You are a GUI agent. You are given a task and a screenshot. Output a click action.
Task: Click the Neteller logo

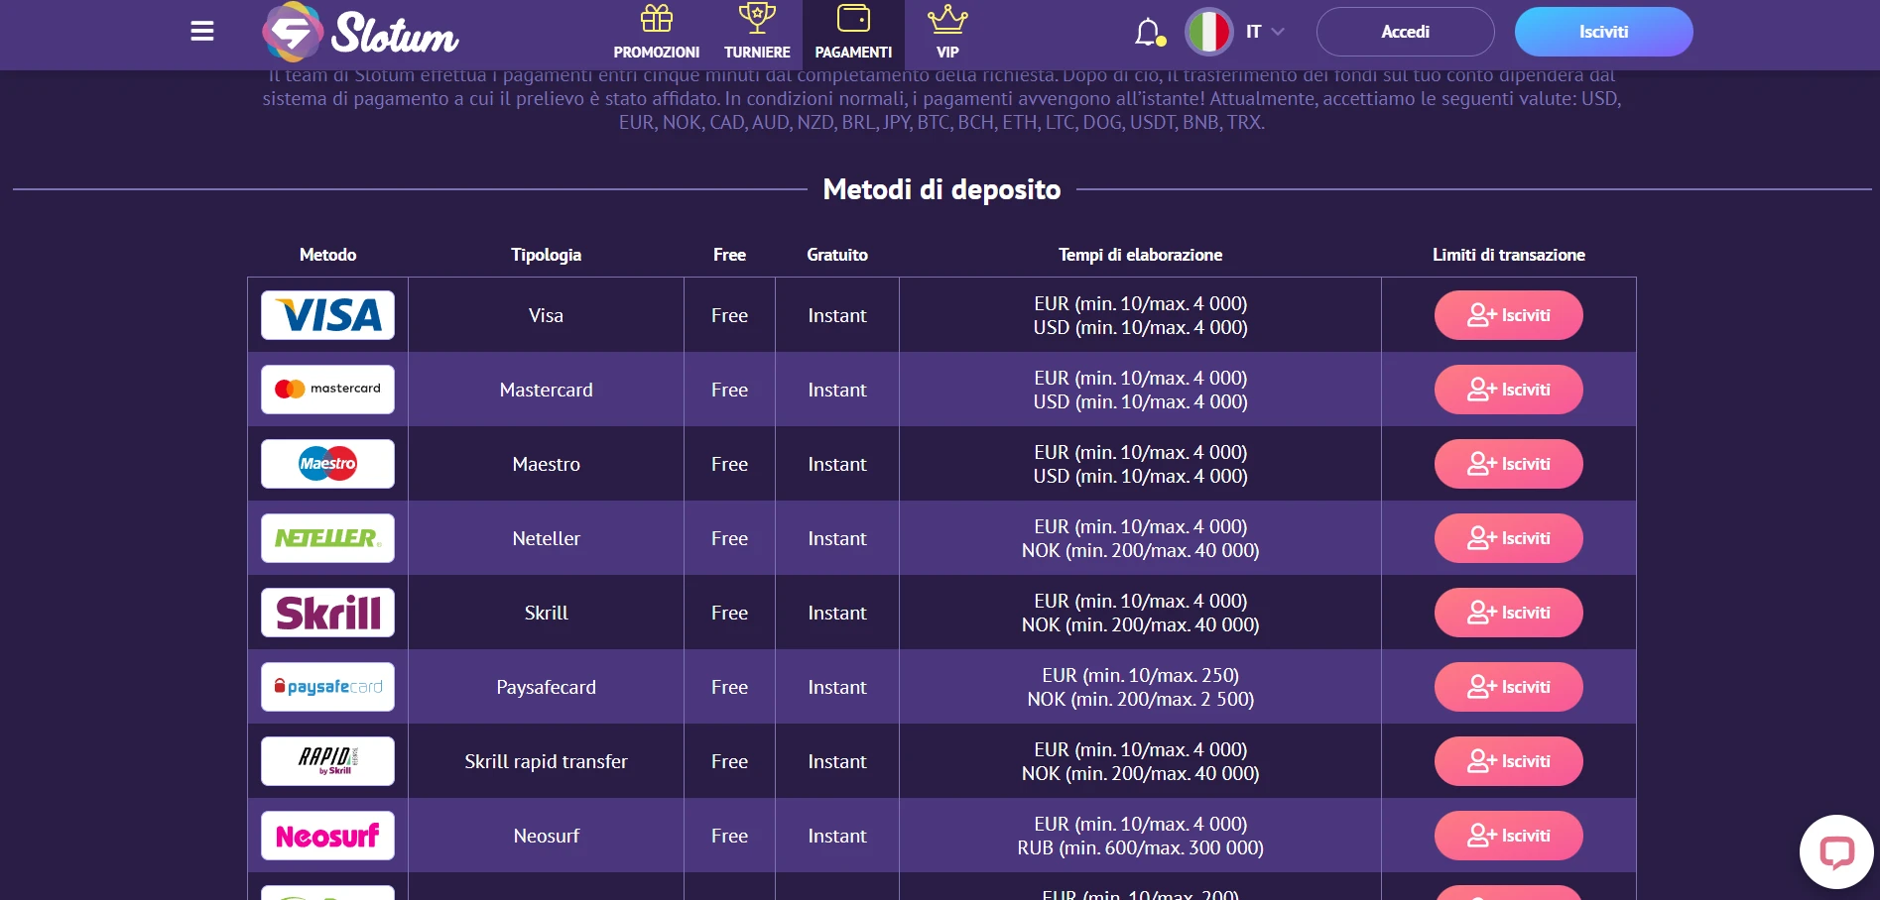[x=327, y=538]
